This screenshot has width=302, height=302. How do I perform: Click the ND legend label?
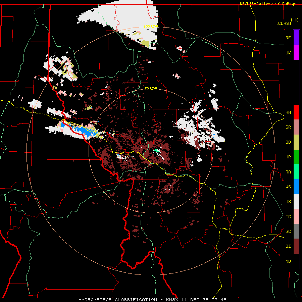pyautogui.click(x=288, y=261)
